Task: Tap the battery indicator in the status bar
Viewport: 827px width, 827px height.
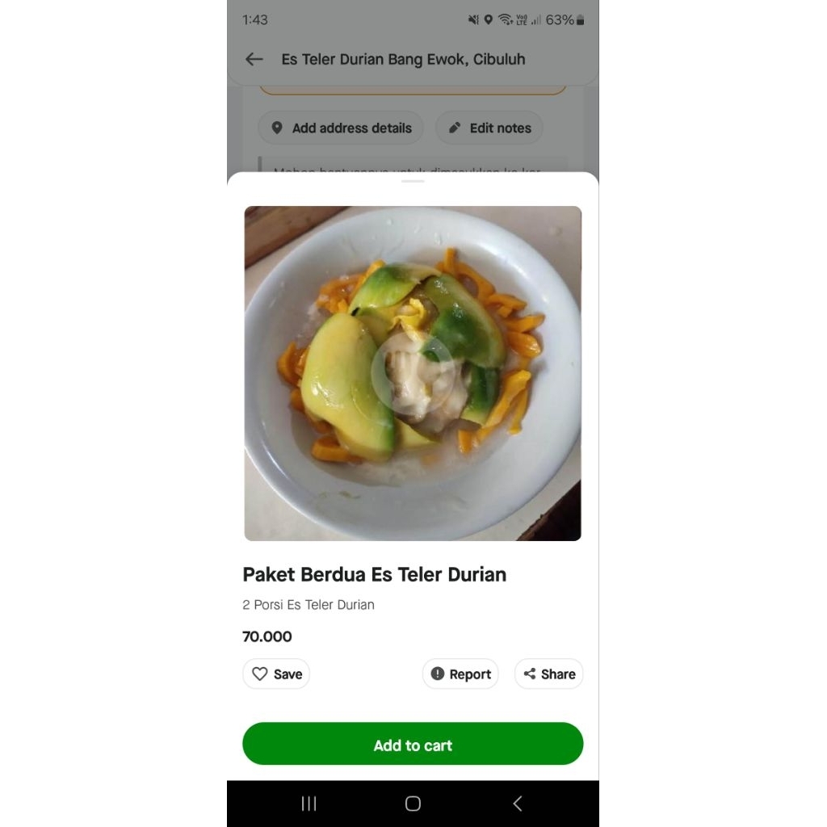Action: pos(580,20)
